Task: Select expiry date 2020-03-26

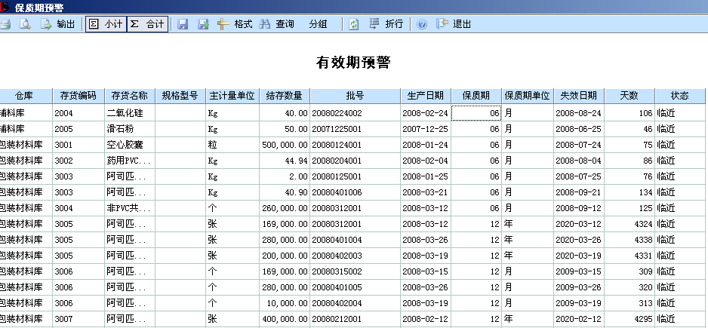Action: pyautogui.click(x=580, y=240)
